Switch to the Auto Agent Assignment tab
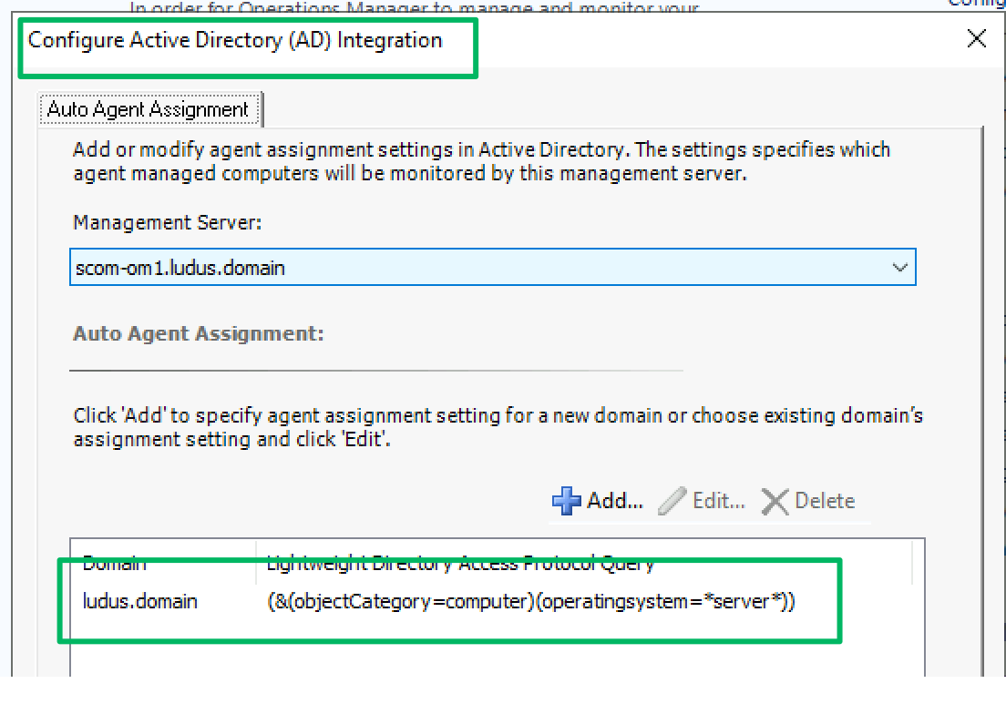 pos(149,109)
